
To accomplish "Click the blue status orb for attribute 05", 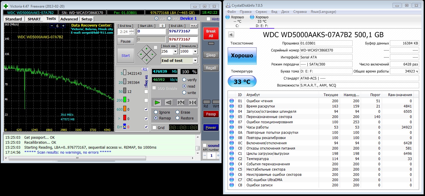I will click(x=232, y=117).
